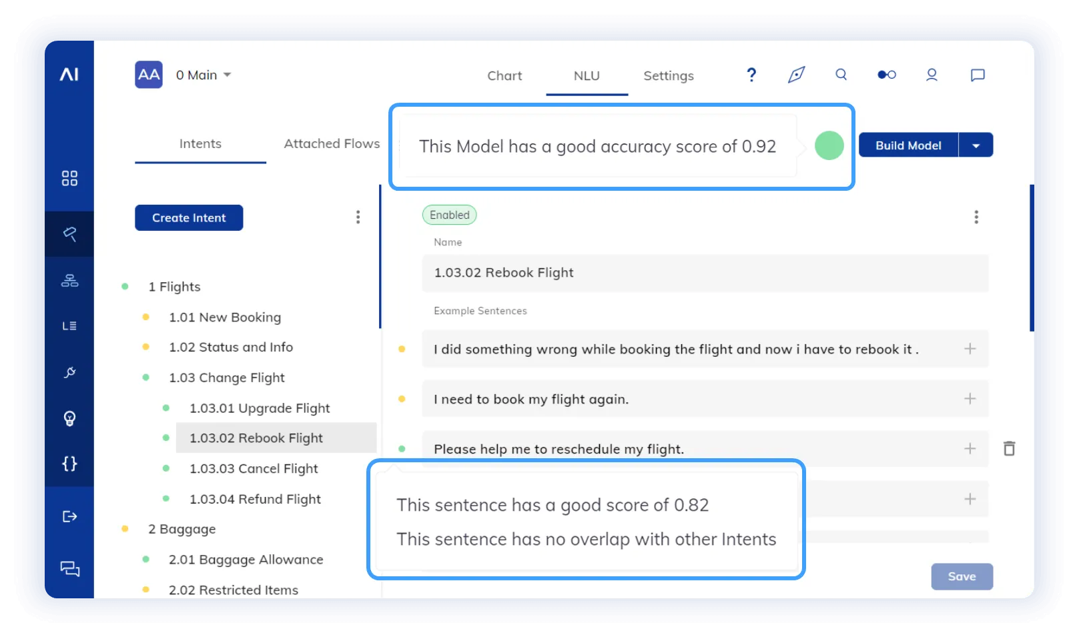Open the connections plug sidebar icon
Image resolution: width=1079 pixels, height=639 pixels.
69,372
